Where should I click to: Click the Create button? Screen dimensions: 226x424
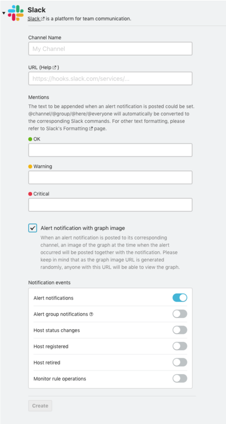click(x=40, y=405)
